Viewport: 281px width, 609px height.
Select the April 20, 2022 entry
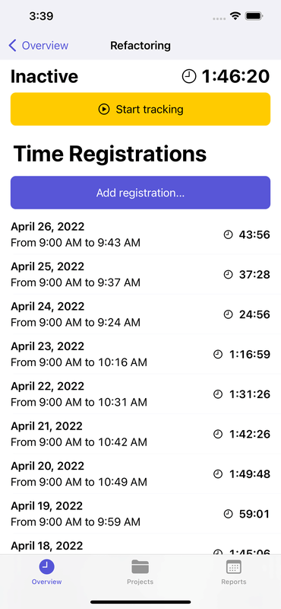tap(140, 473)
